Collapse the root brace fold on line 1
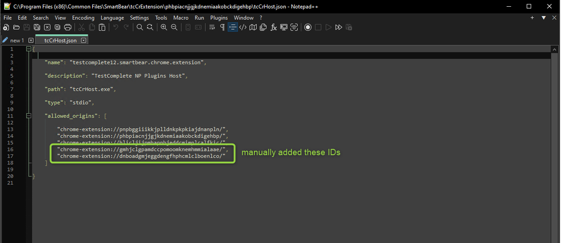561x243 pixels. click(x=28, y=49)
